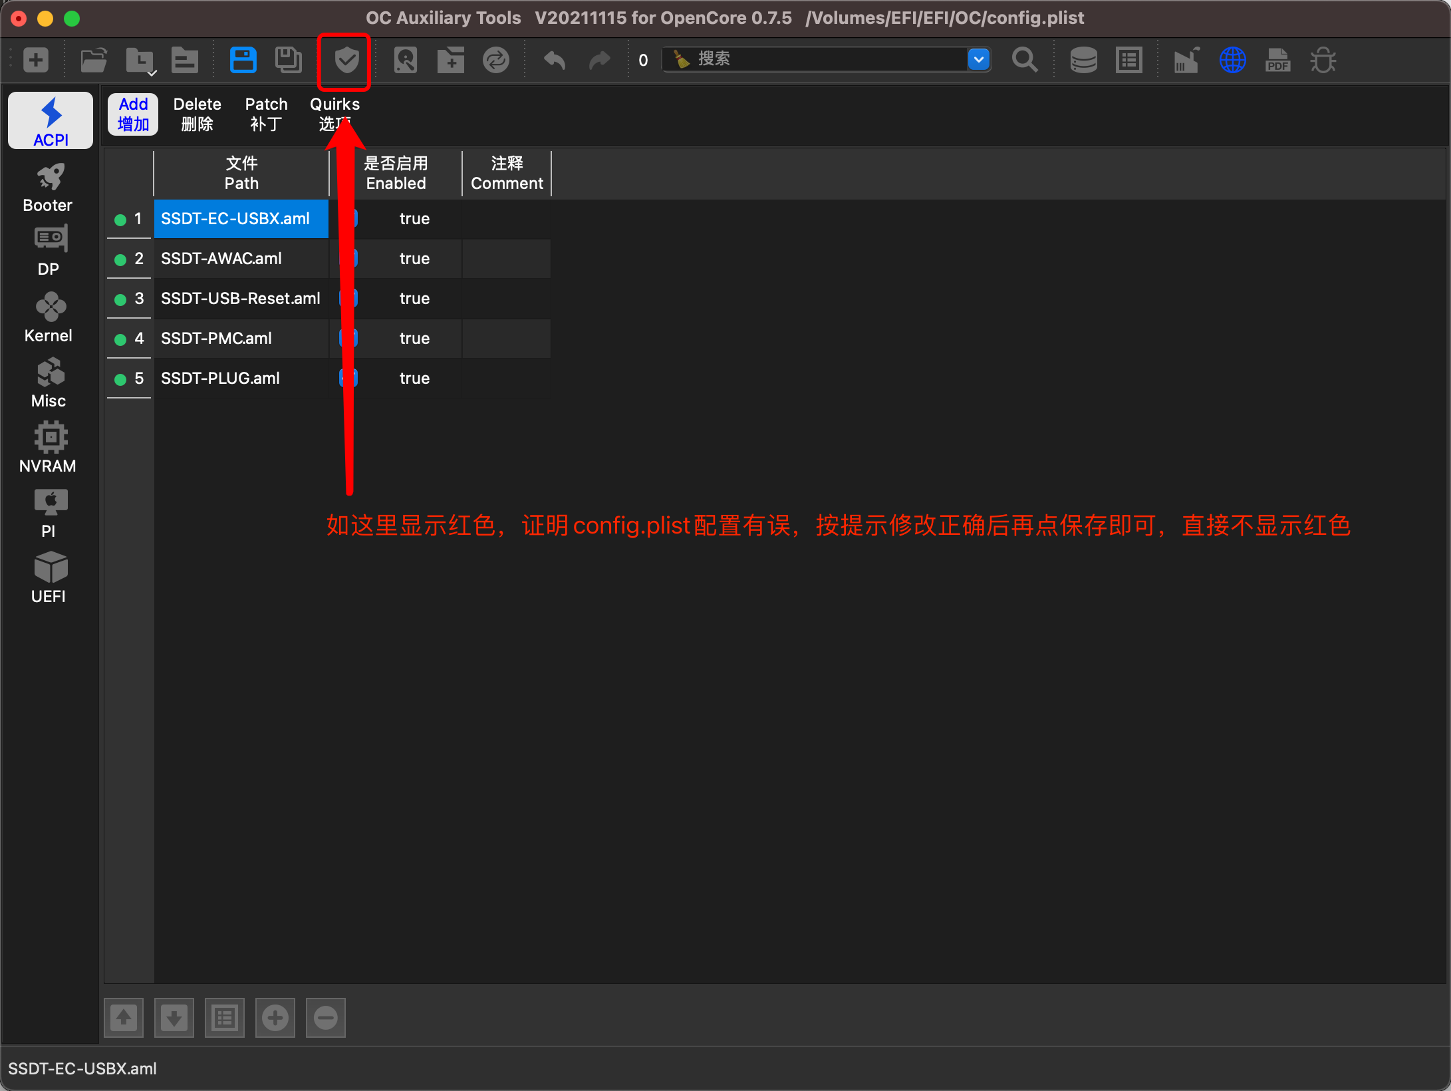This screenshot has width=1451, height=1091.
Task: Toggle Enabled checkbox for SSDT-PMC.aml
Action: click(348, 338)
